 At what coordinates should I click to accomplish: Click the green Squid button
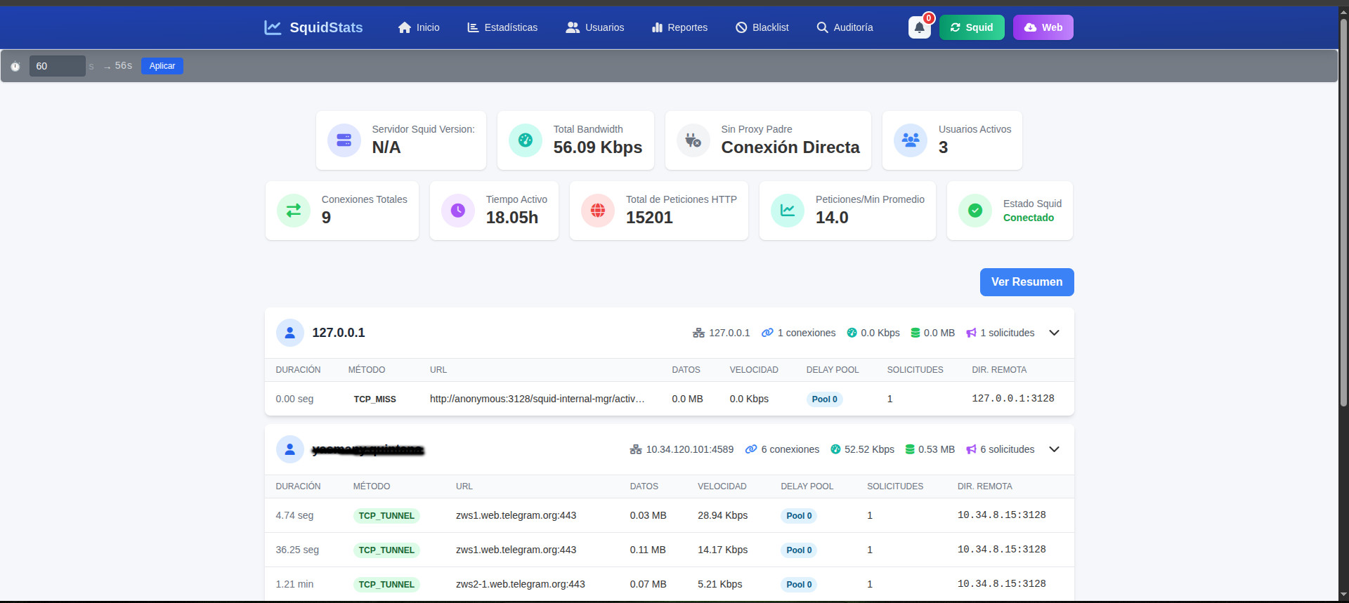pyautogui.click(x=972, y=27)
